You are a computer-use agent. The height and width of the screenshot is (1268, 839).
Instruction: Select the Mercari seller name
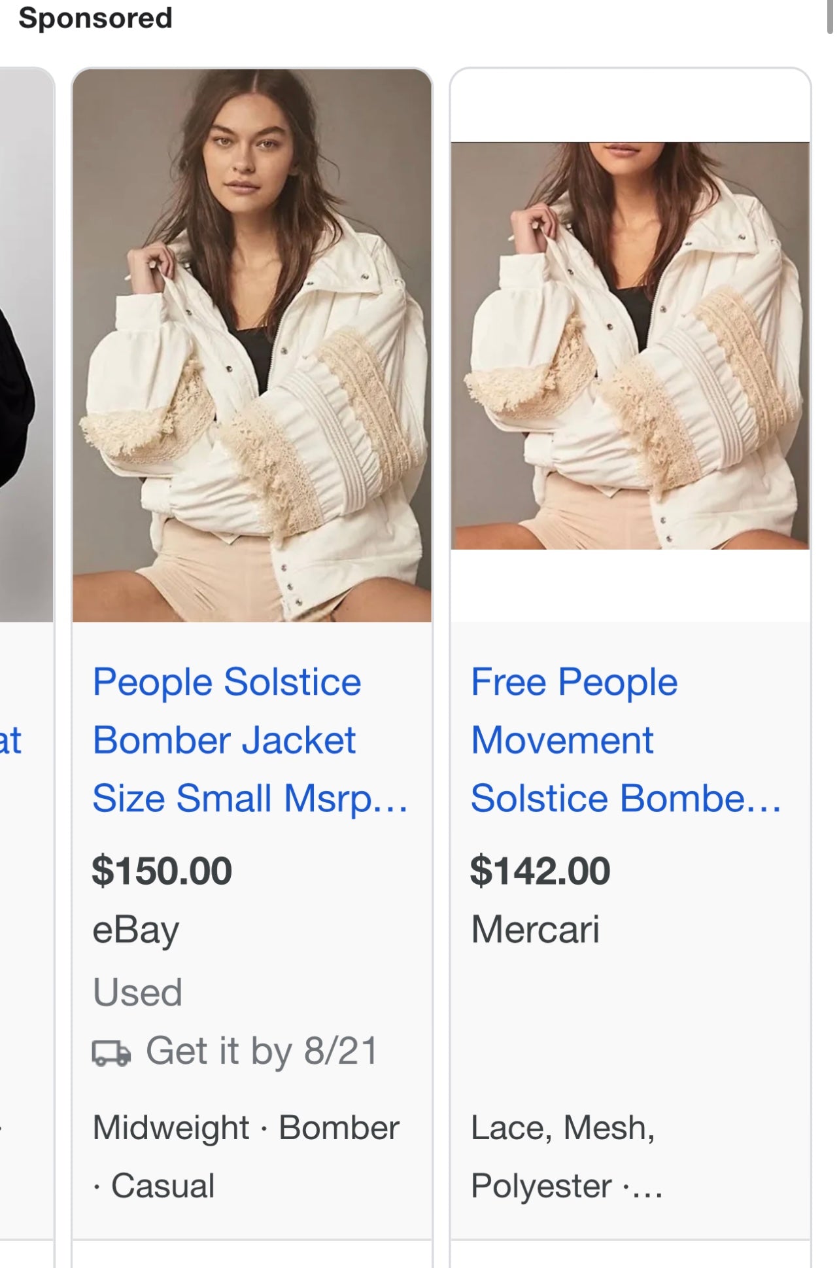[x=535, y=930]
